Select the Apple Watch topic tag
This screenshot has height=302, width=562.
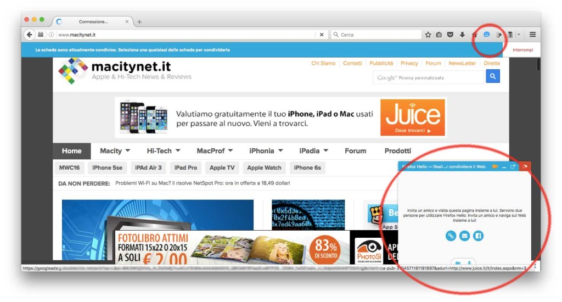[264, 167]
